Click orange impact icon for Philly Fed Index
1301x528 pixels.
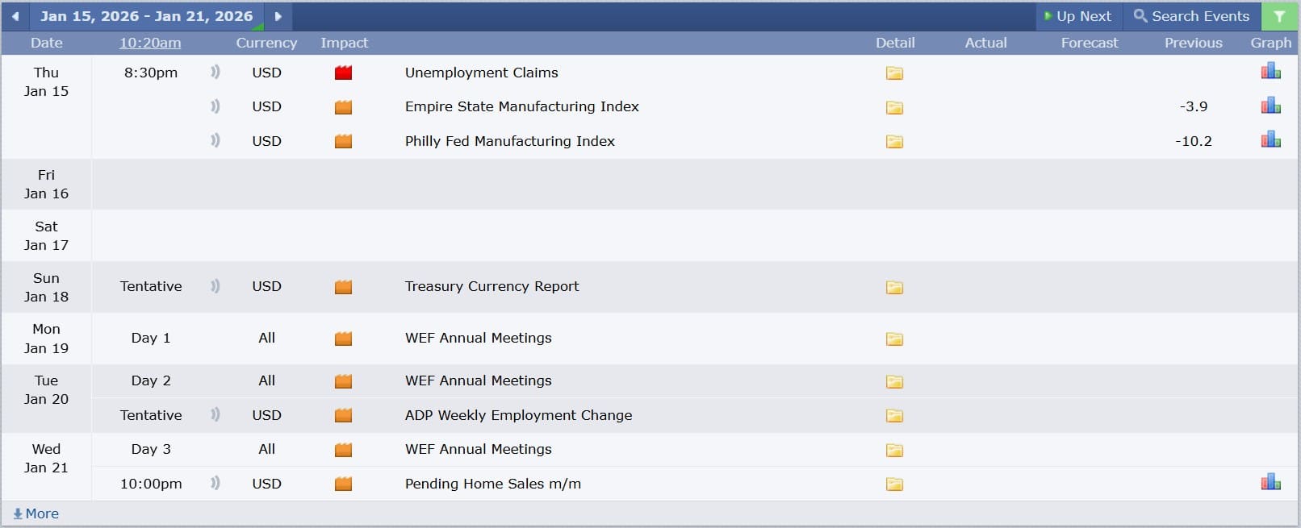point(344,142)
